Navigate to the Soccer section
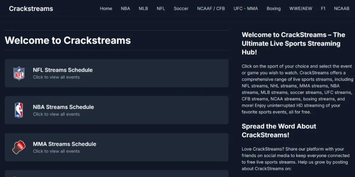Viewport: 355px width, 177px height. point(181,9)
